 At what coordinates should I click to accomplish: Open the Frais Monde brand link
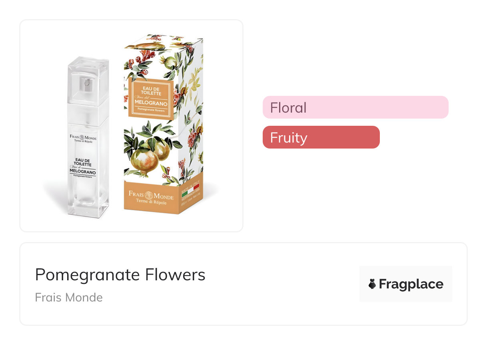click(69, 297)
